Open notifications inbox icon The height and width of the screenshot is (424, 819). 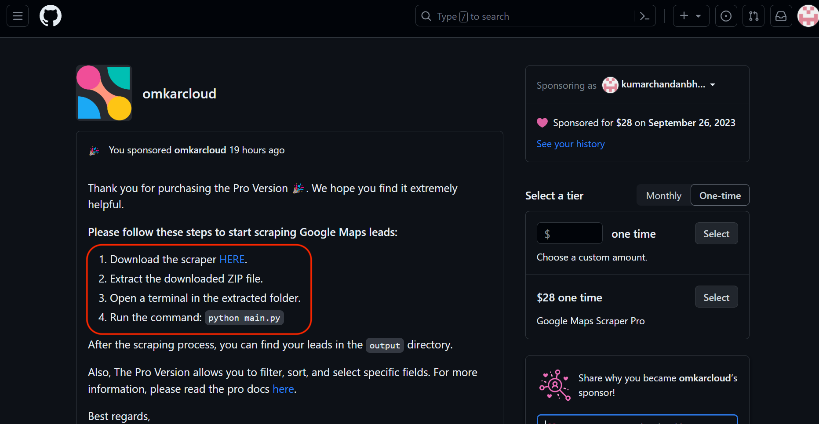[781, 16]
